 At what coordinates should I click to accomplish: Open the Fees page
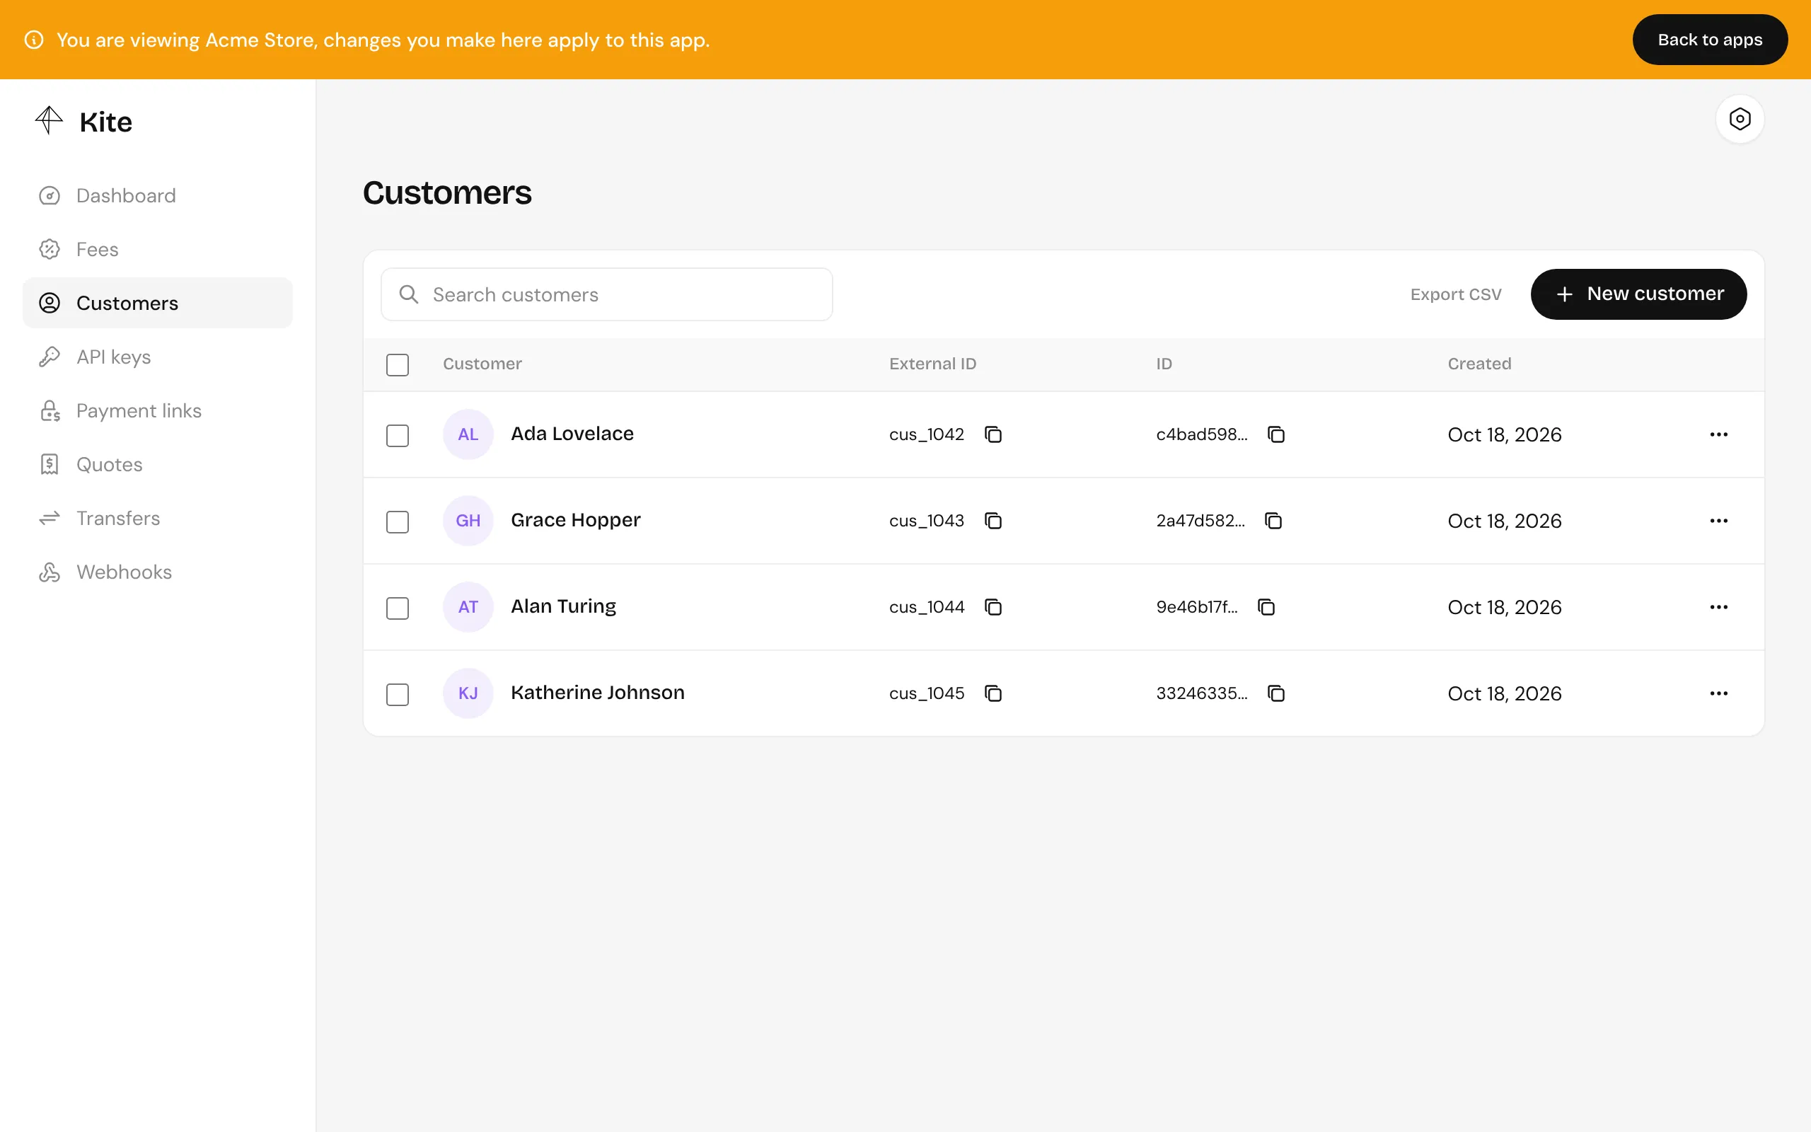[157, 249]
